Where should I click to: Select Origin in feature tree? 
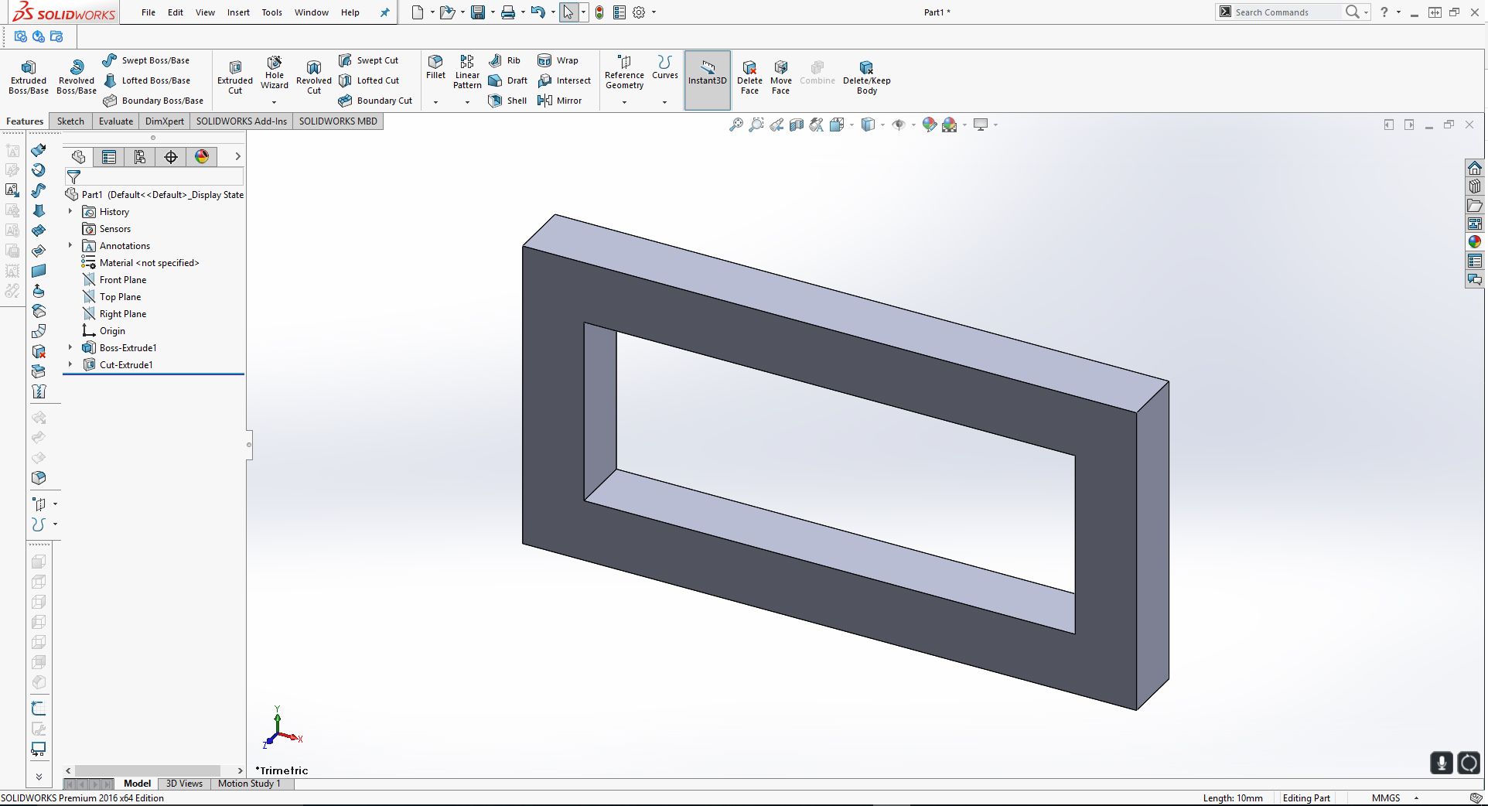pos(104,331)
